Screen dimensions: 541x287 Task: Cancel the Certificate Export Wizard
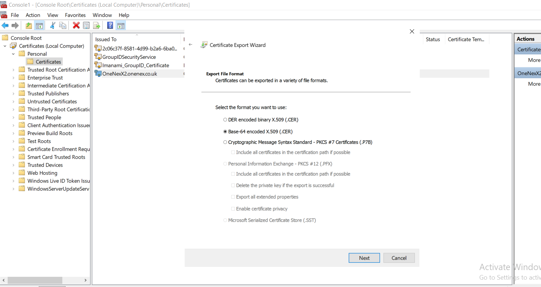pyautogui.click(x=399, y=258)
